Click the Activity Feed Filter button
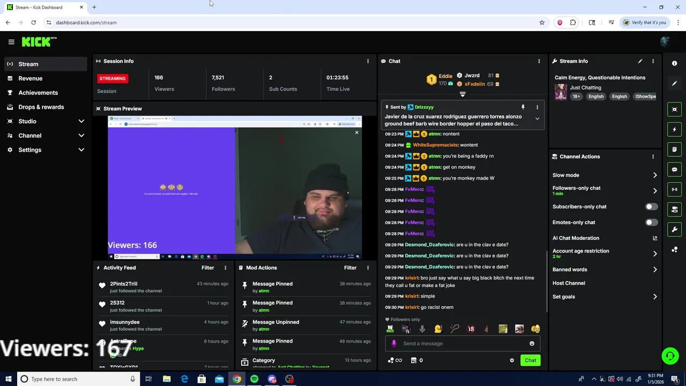The height and width of the screenshot is (386, 686). click(207, 268)
